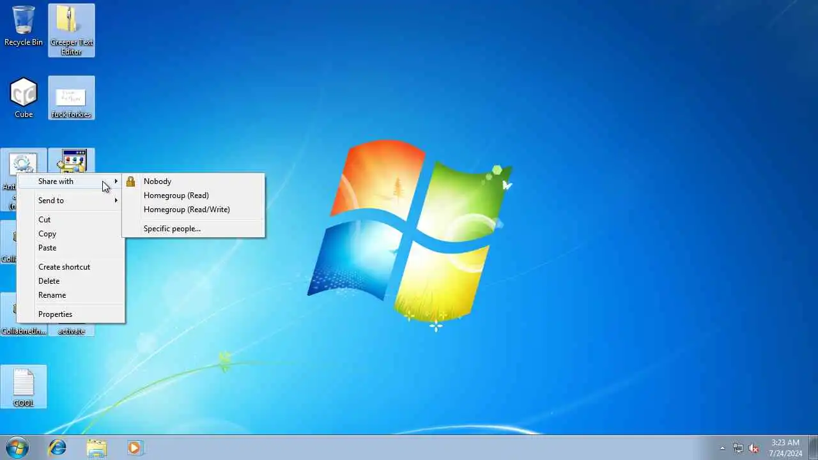The height and width of the screenshot is (460, 818).
Task: Choose Delete from the context menu
Action: click(70, 281)
